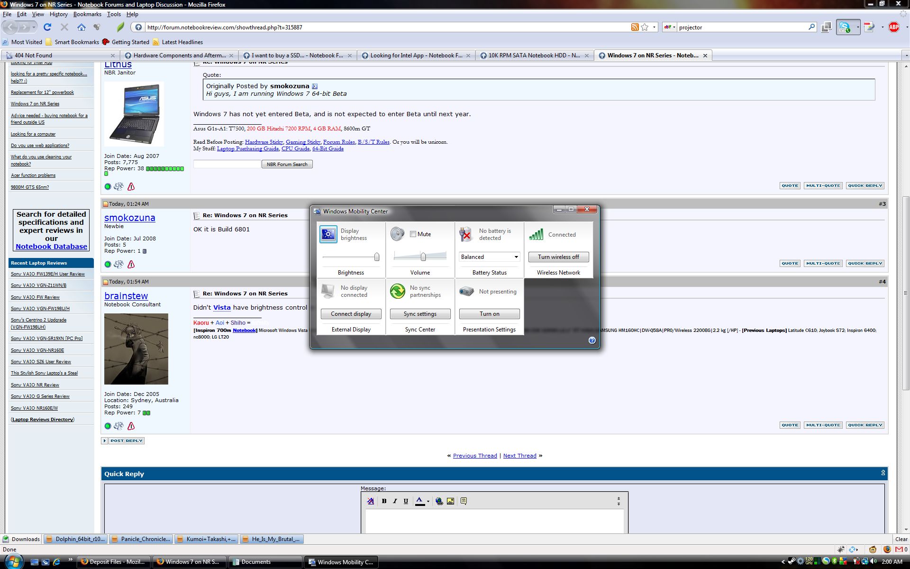This screenshot has width=910, height=569.
Task: Click the external display monitor icon
Action: 328,291
